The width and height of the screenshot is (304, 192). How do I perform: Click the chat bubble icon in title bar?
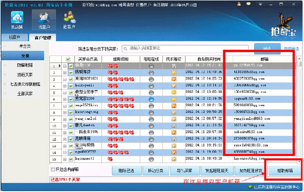point(248,4)
